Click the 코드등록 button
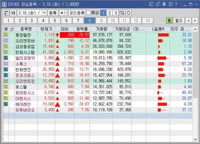Viewport: 200px width, 144px height. [77, 13]
